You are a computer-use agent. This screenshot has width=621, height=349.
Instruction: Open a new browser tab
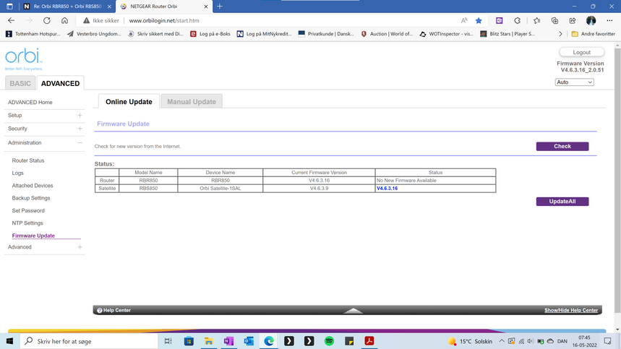[x=220, y=7]
